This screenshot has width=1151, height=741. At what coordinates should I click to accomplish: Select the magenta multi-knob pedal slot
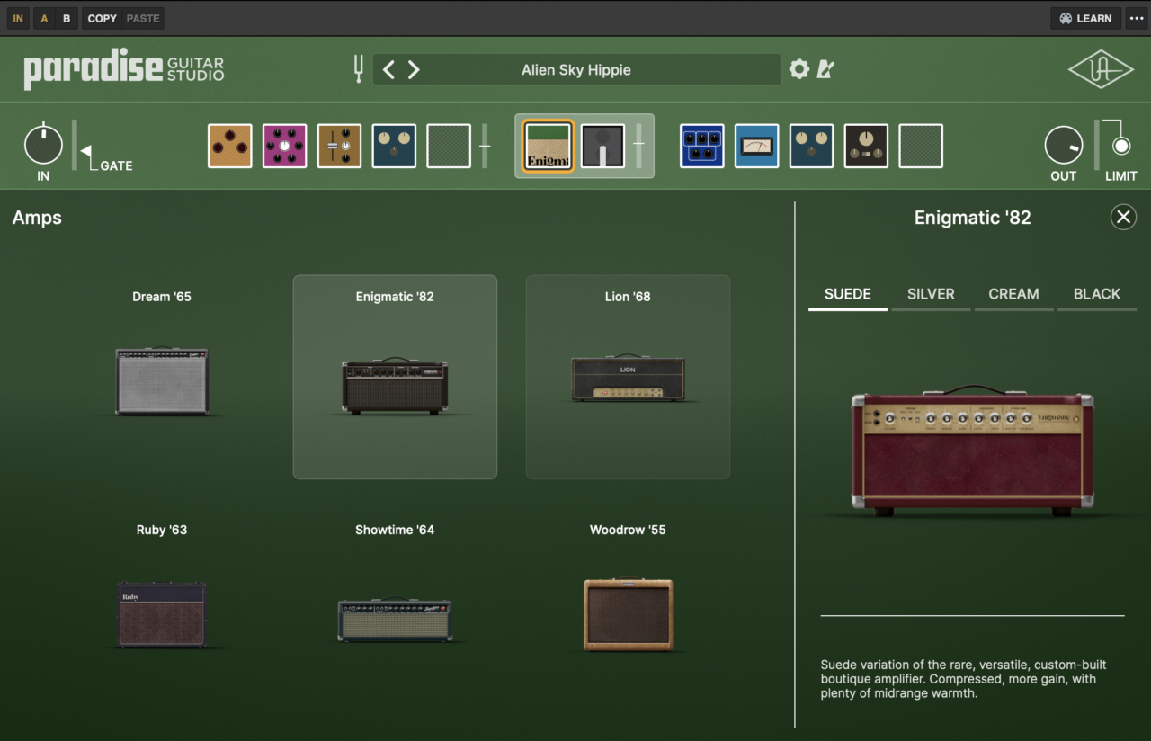[284, 146]
